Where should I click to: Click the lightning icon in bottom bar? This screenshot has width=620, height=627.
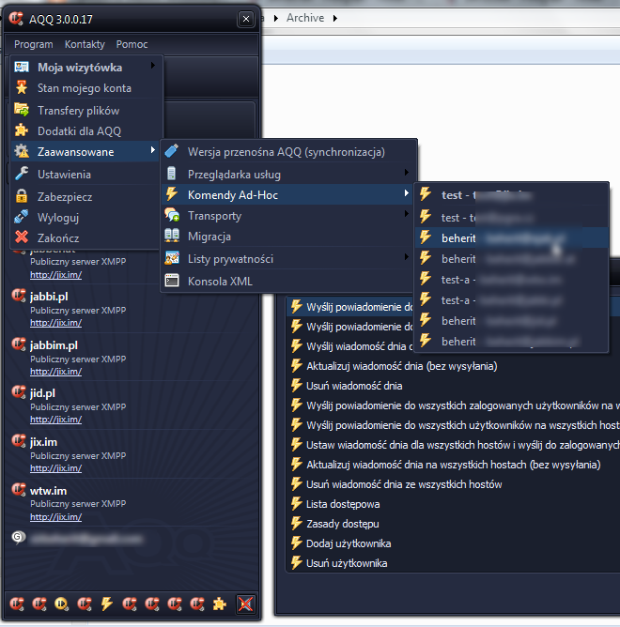106,604
